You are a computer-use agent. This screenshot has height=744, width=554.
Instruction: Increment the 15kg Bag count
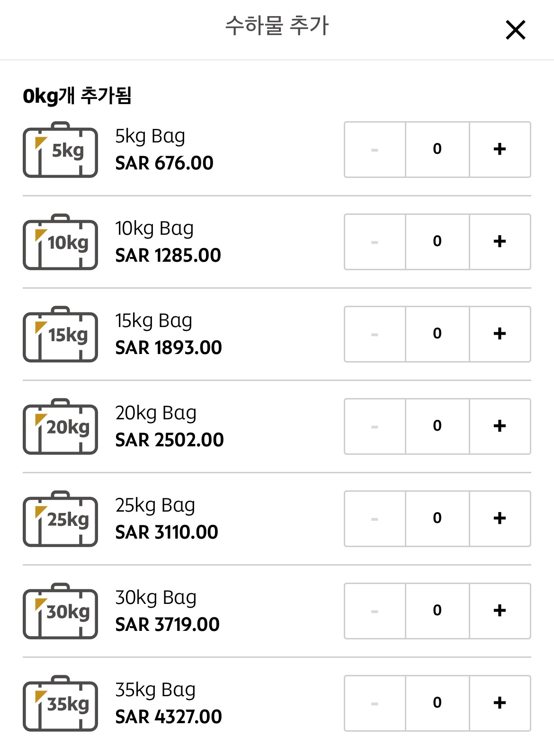[x=500, y=334]
